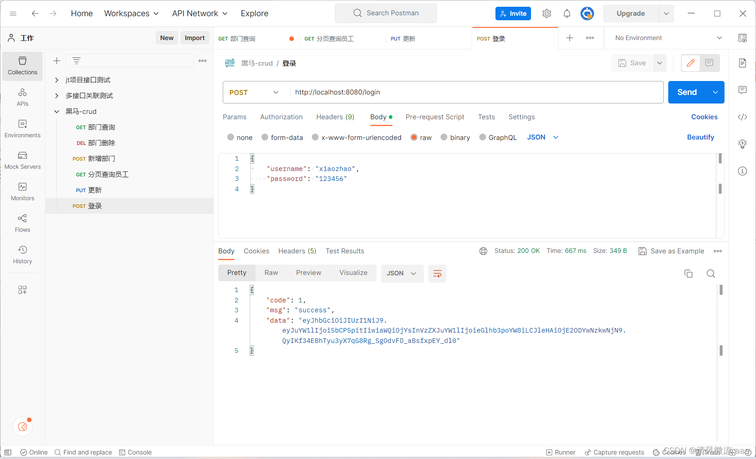Open the Documentation icon in right sidebar

742,63
